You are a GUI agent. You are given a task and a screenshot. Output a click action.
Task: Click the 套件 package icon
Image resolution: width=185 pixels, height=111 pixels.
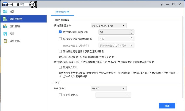[5, 34]
